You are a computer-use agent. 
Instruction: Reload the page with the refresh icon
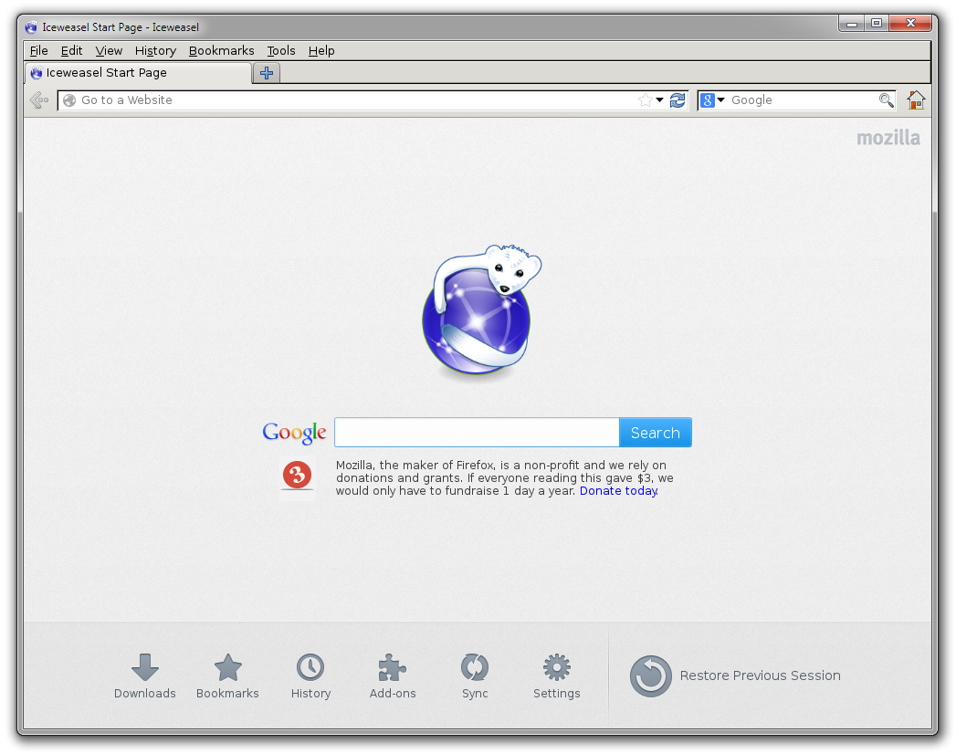(x=678, y=100)
